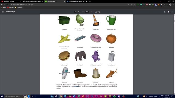Open the Windows Start menu

coord(2,96)
